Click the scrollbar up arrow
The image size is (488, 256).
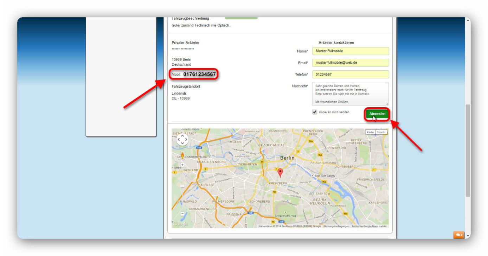[x=468, y=20]
